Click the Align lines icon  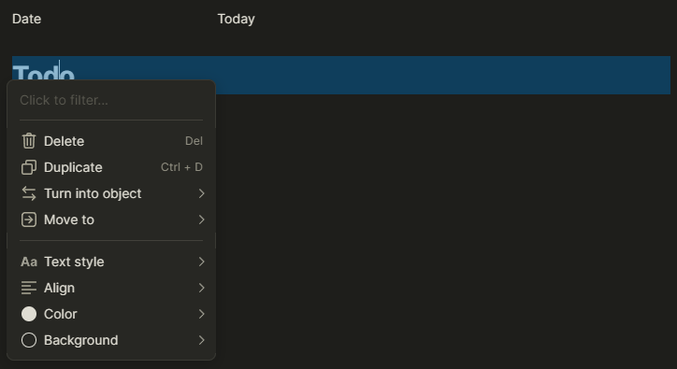[x=29, y=288]
